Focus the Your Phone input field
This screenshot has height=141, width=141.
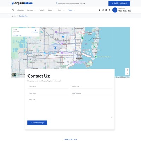48,93
